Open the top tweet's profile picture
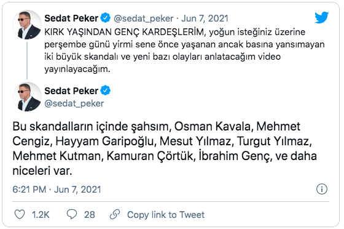The image size is (344, 229). [x=27, y=25]
